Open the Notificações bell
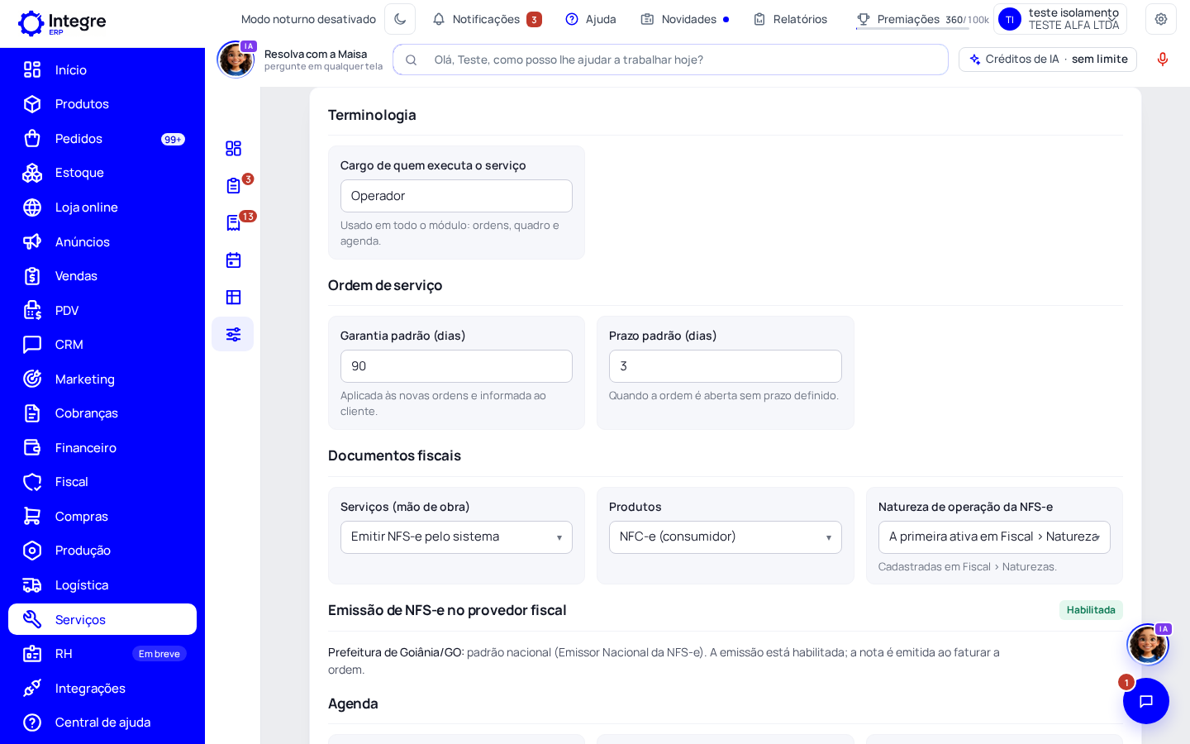The width and height of the screenshot is (1190, 744). 487,19
